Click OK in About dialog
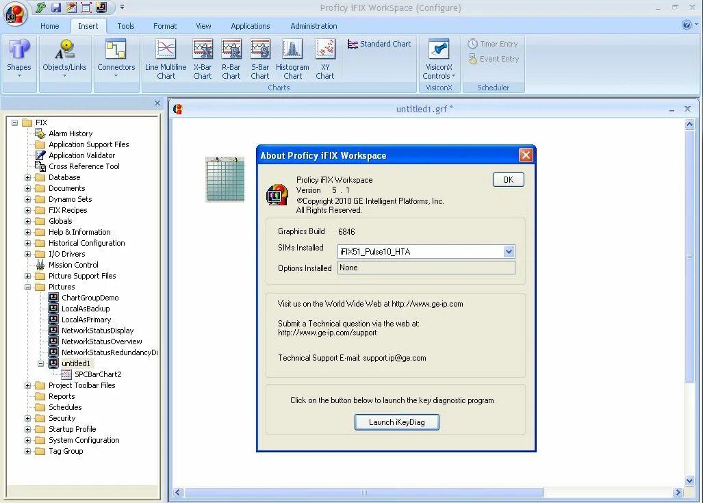 508,180
